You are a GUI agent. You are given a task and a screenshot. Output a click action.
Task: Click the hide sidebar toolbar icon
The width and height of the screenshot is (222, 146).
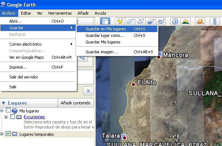(x=105, y=22)
